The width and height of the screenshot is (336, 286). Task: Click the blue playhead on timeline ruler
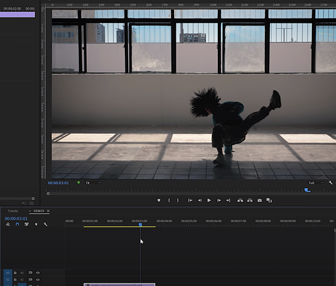tap(140, 225)
